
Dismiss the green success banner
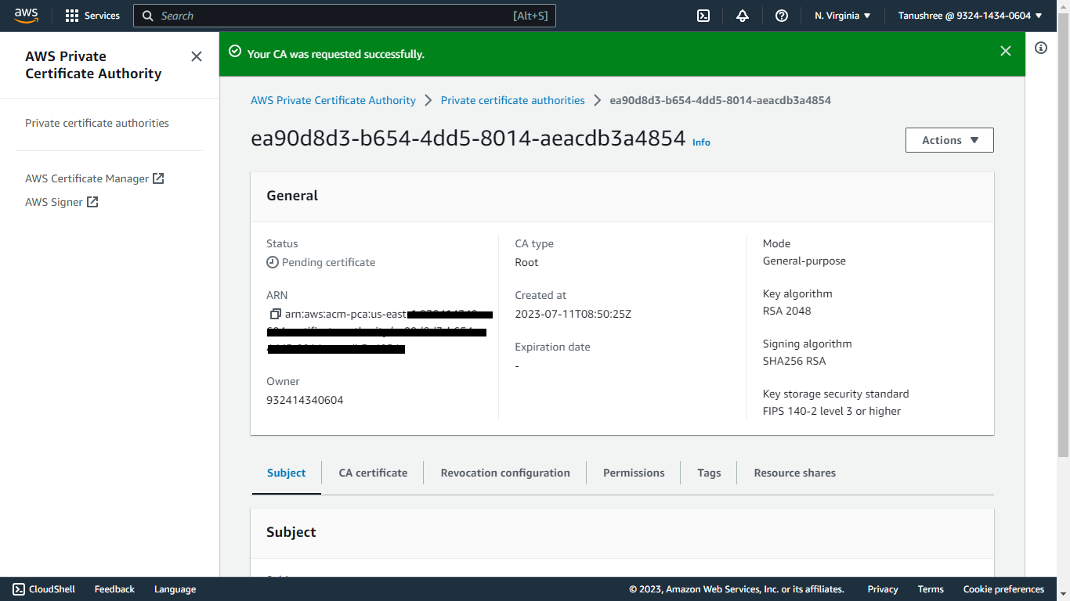point(1006,51)
